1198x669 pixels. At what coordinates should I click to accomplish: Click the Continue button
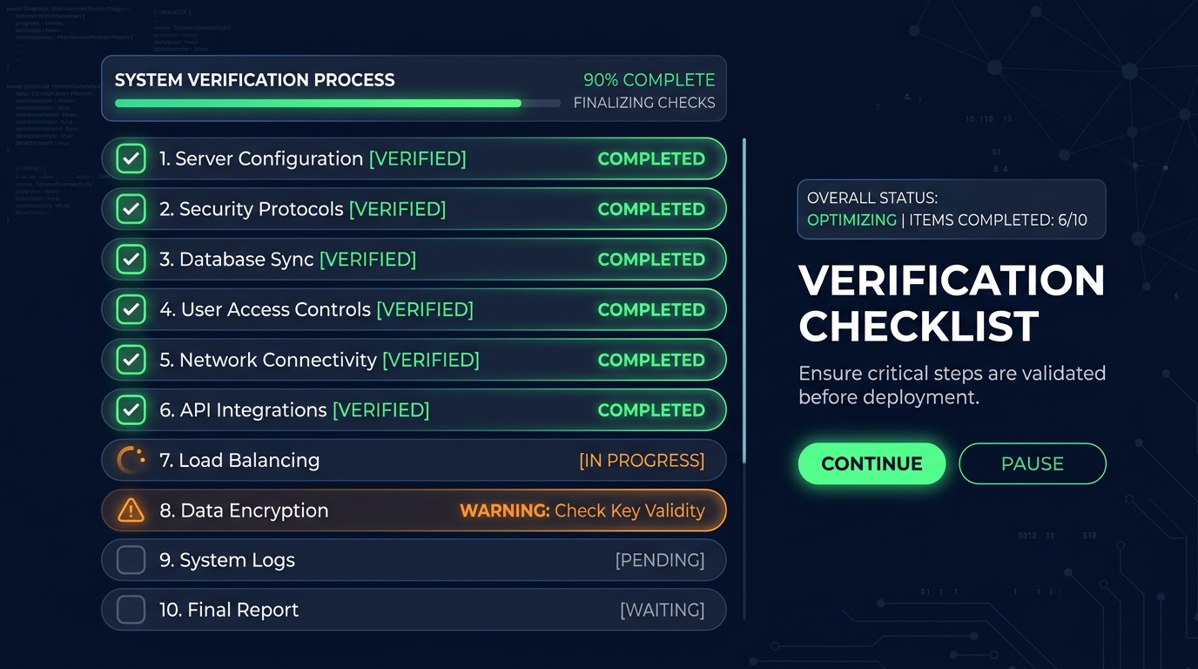pos(872,463)
